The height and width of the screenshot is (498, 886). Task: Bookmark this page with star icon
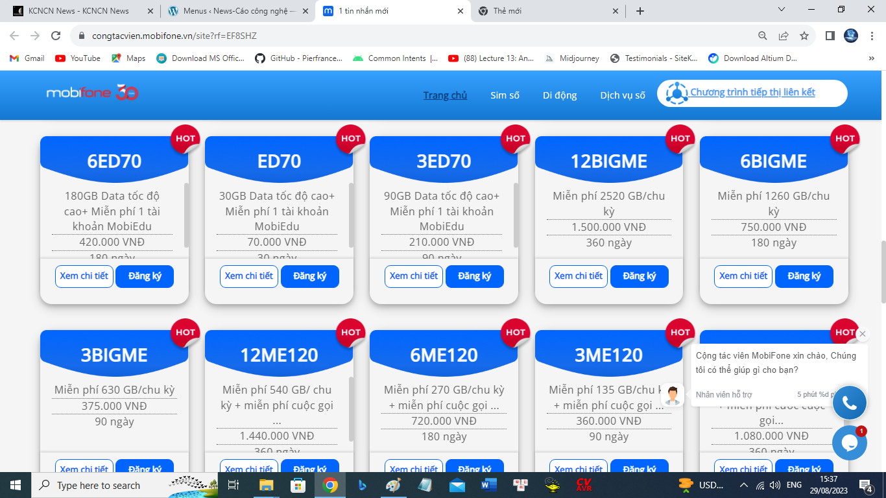[804, 36]
